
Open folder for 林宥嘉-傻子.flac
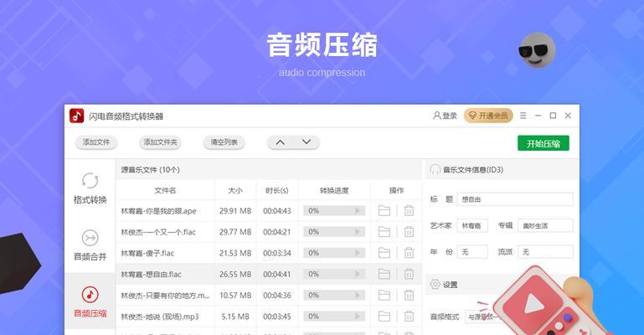tap(384, 253)
